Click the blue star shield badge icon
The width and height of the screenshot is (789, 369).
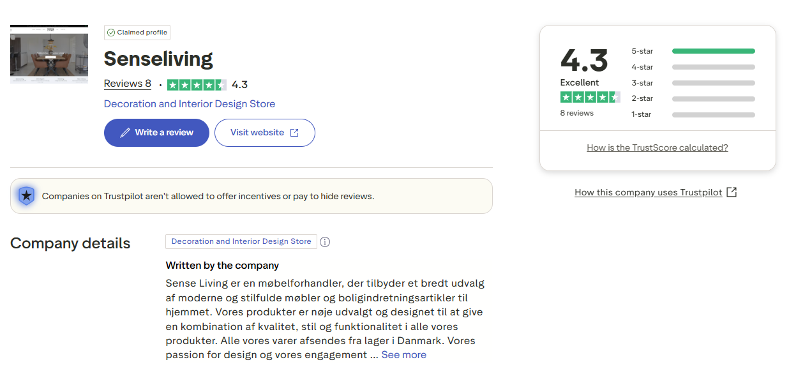click(26, 196)
